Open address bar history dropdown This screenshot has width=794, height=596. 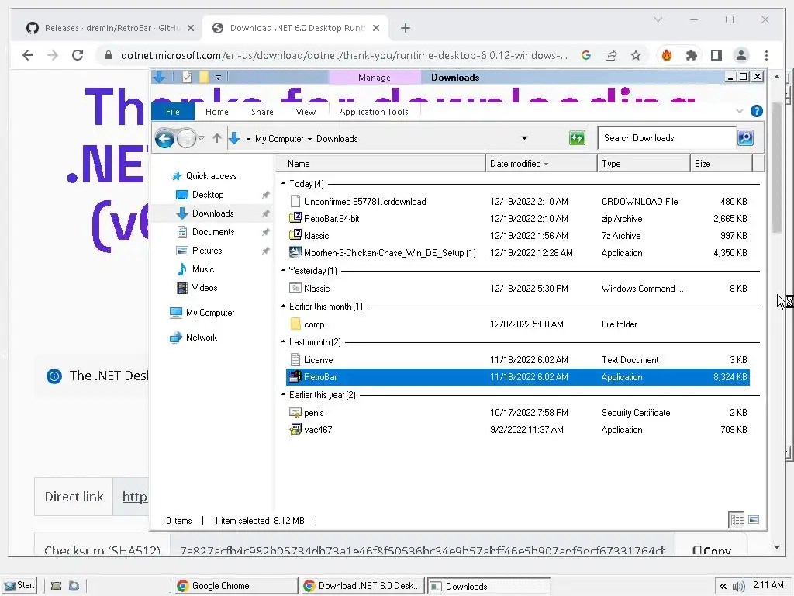tap(524, 138)
